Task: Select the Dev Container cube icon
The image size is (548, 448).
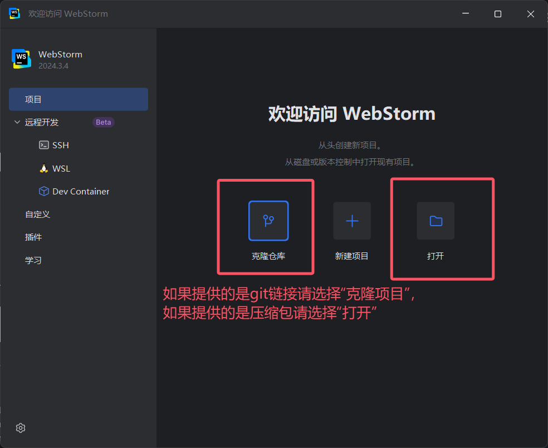Action: [44, 191]
